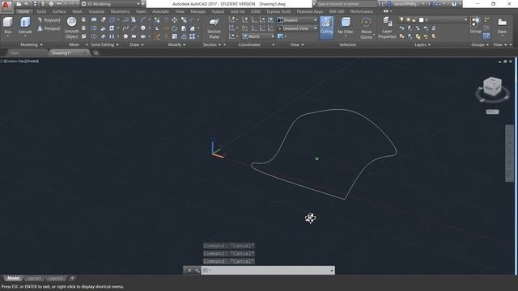Start the Presspull command
The height and width of the screenshot is (291, 518).
point(49,29)
